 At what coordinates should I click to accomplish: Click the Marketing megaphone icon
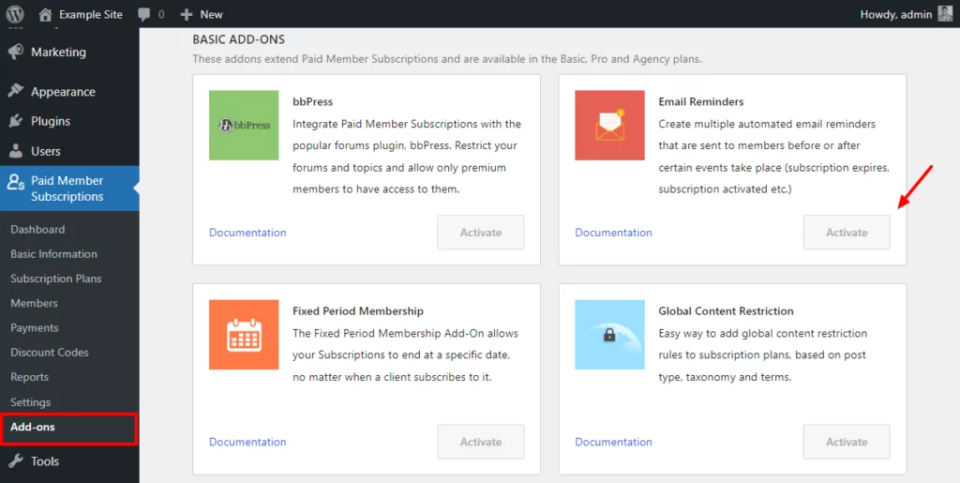point(16,52)
